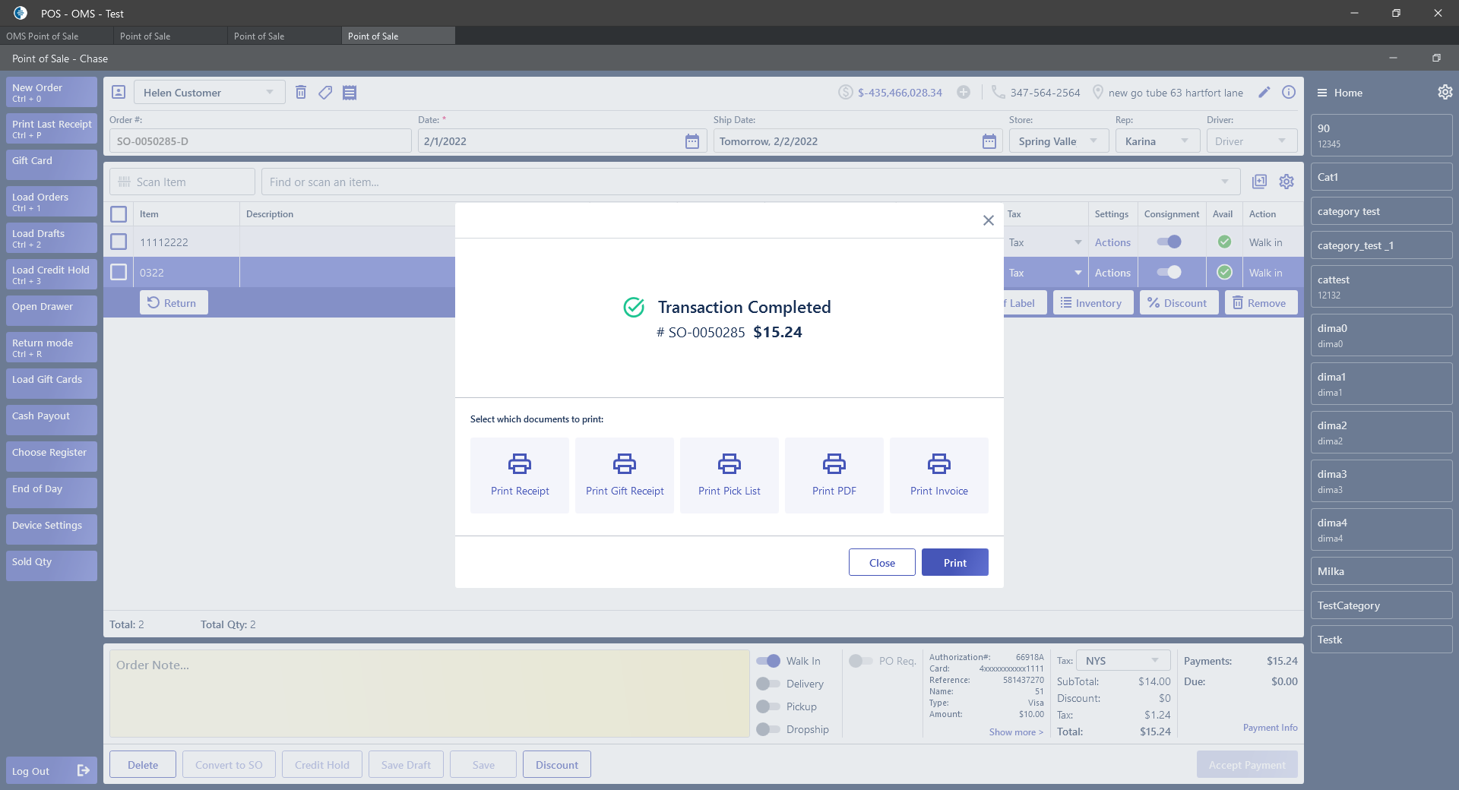Open the Driver dropdown
This screenshot has height=790, width=1459.
(x=1252, y=141)
